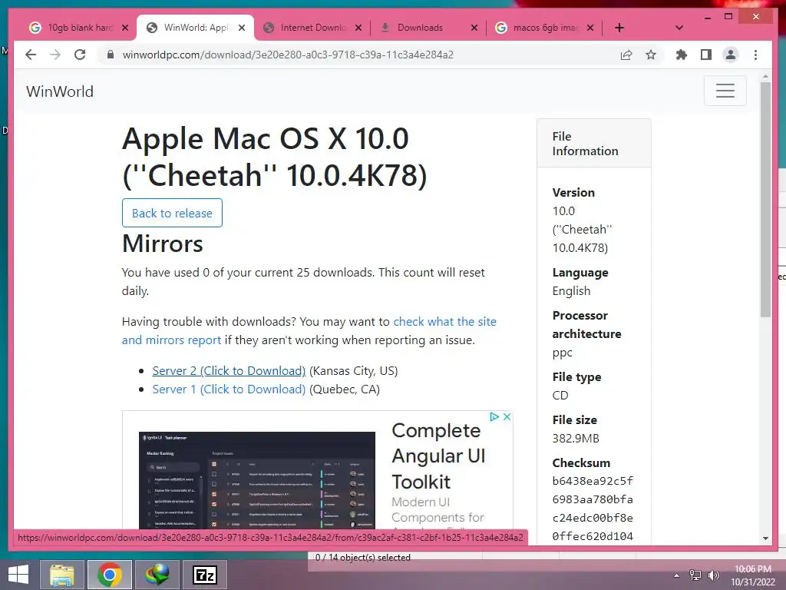Toggle the Chrome side panel icon
786x590 pixels.
[706, 55]
